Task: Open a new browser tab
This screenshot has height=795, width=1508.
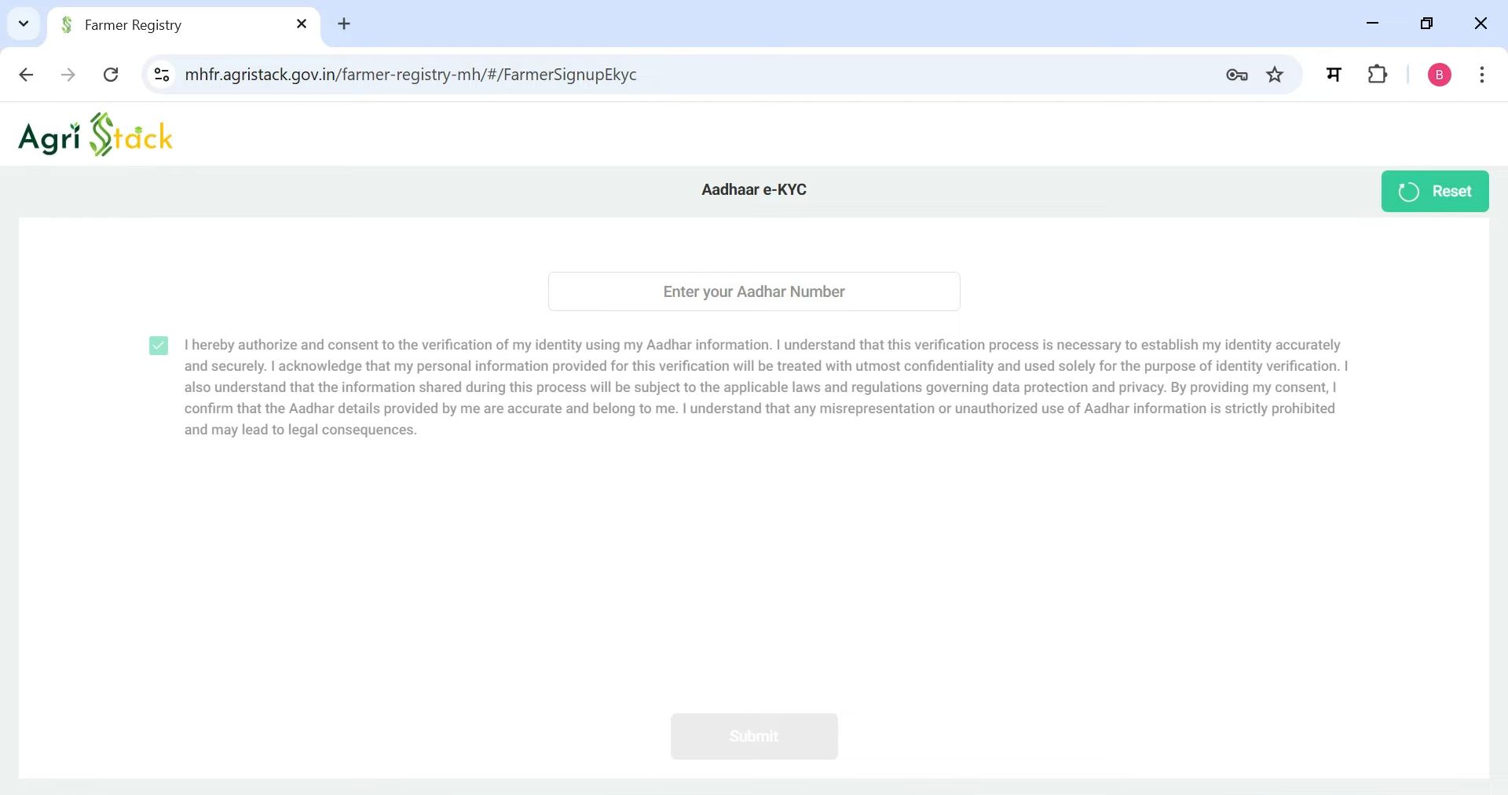Action: [345, 24]
